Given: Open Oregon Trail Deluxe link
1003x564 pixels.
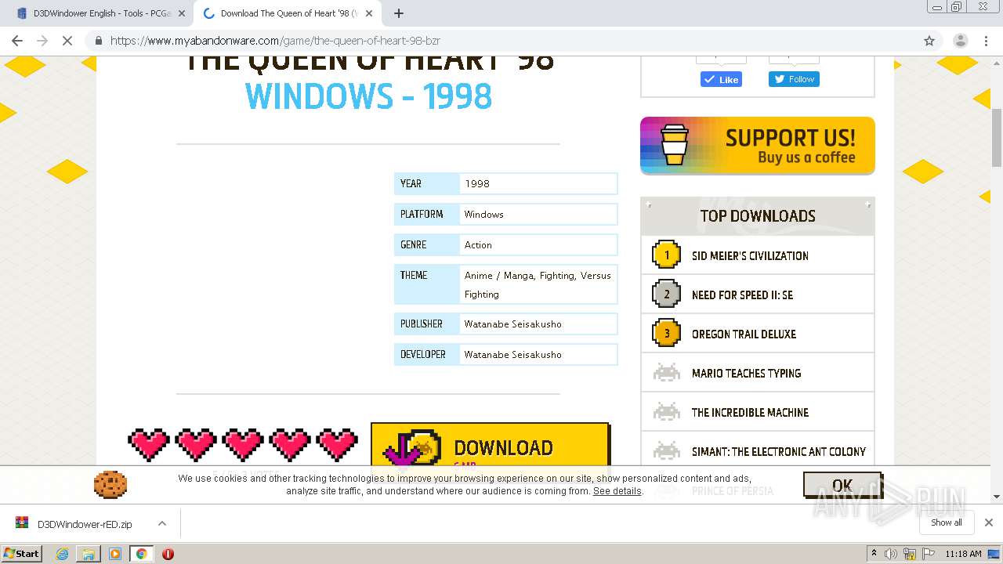Looking at the screenshot, I should 744,334.
